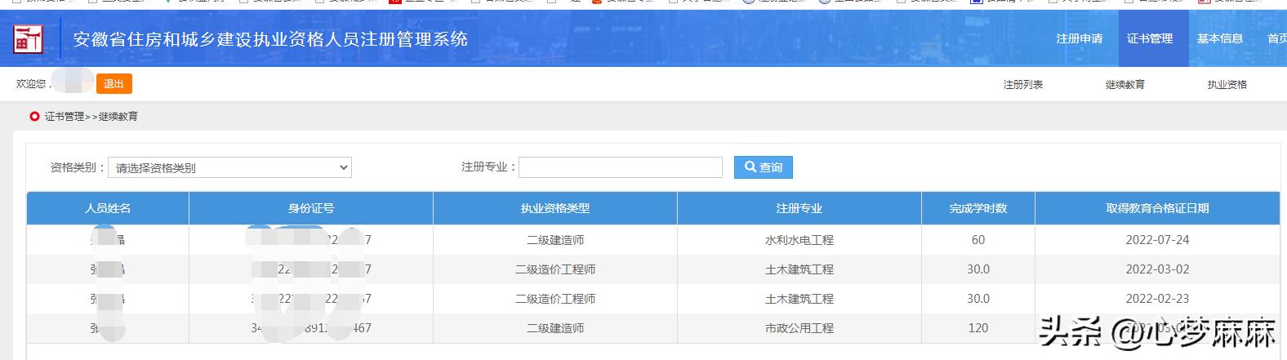Viewport: 1287px width, 360px height.
Task: Click the date 2022-03-02
Action: click(1157, 269)
